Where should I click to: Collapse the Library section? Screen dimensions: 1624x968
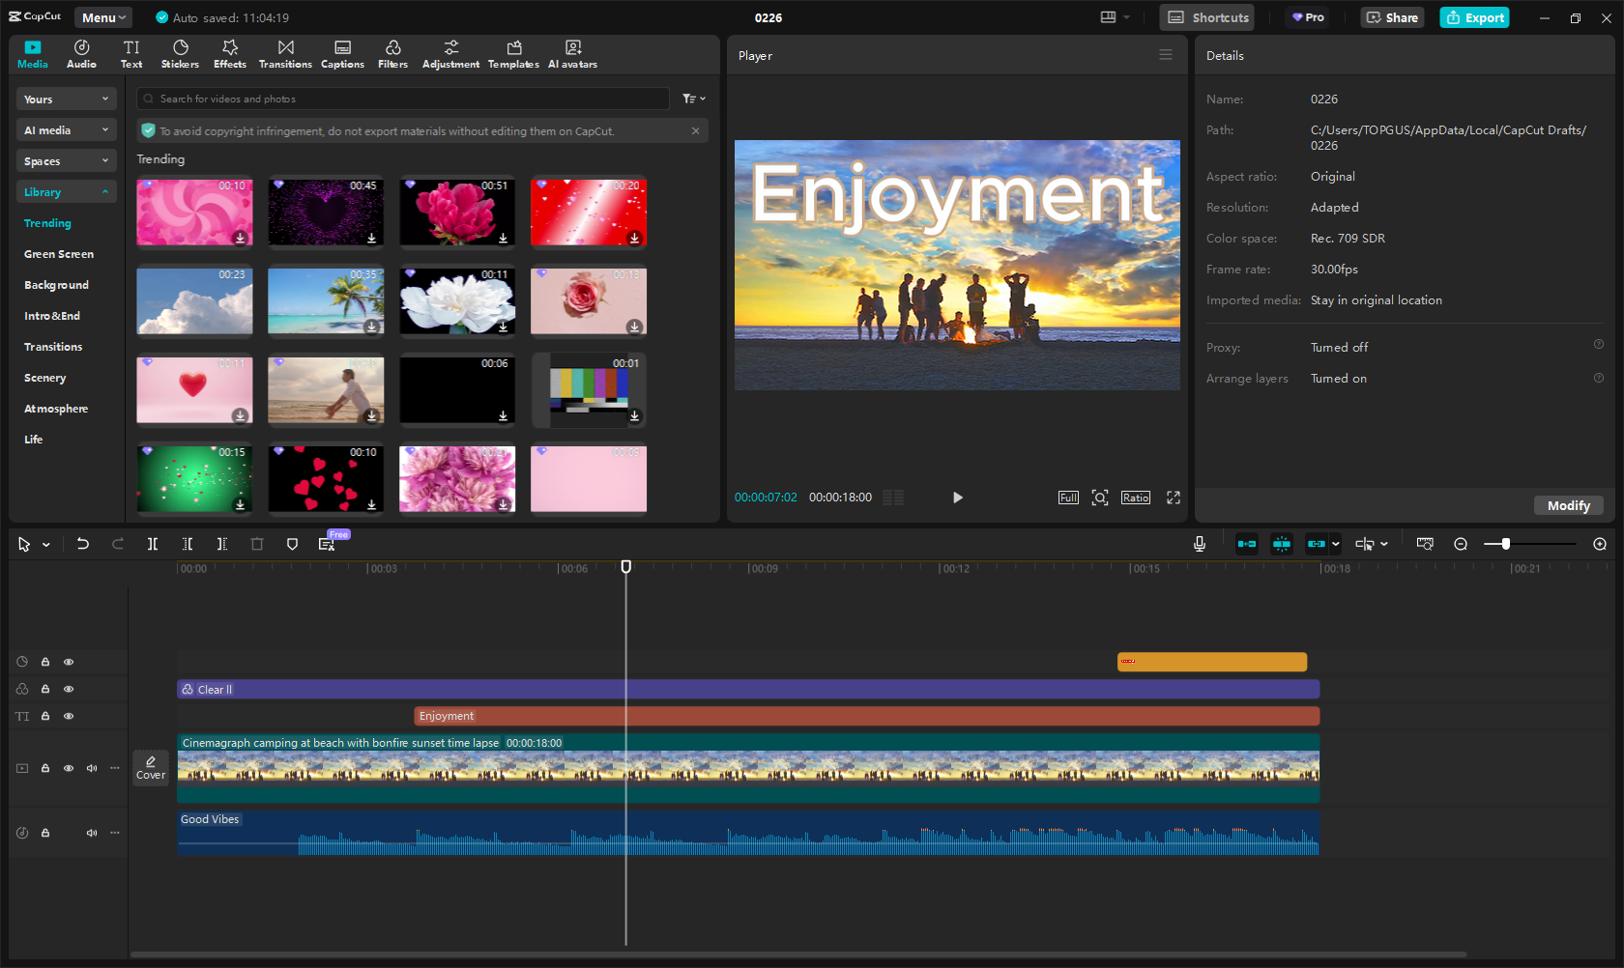click(66, 192)
